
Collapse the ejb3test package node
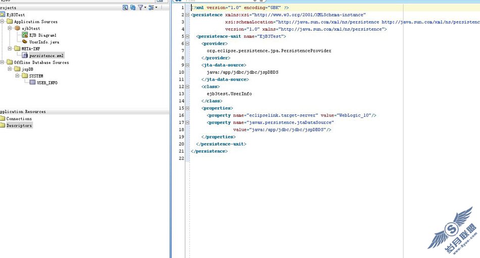[10, 28]
